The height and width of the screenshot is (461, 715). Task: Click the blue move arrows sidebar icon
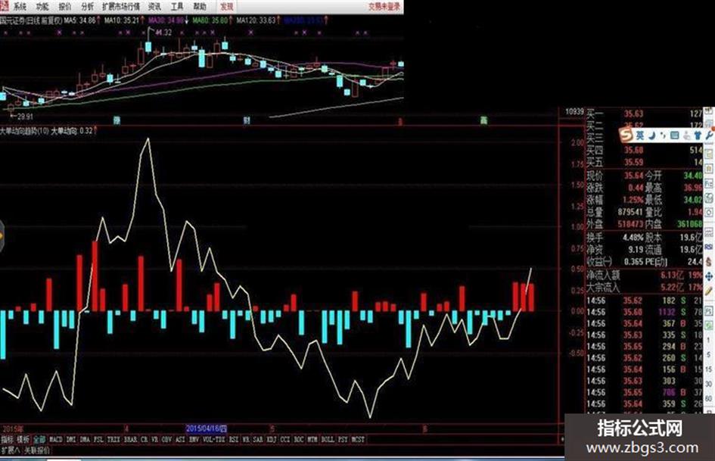click(709, 277)
